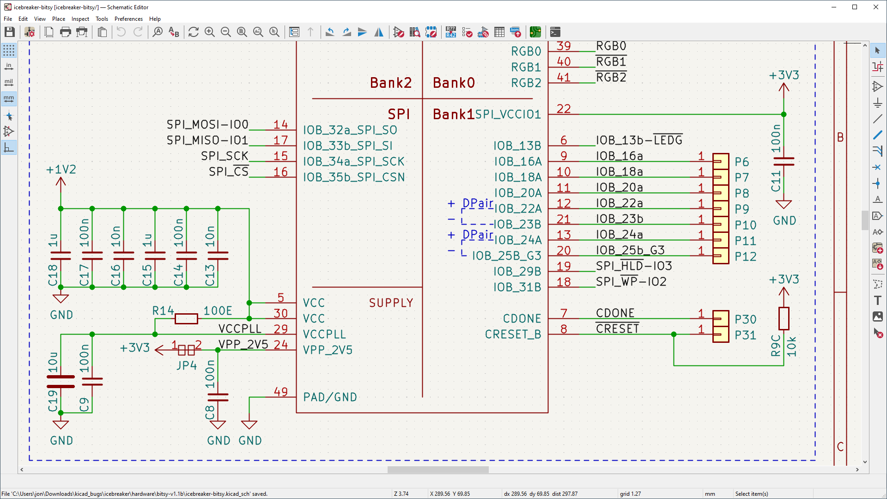Annotate schematic symbols
The width and height of the screenshot is (887, 499).
[x=450, y=32]
